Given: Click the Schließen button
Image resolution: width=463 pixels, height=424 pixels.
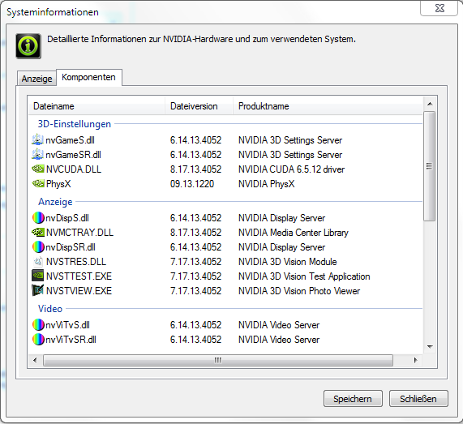Looking at the screenshot, I should click(x=418, y=399).
